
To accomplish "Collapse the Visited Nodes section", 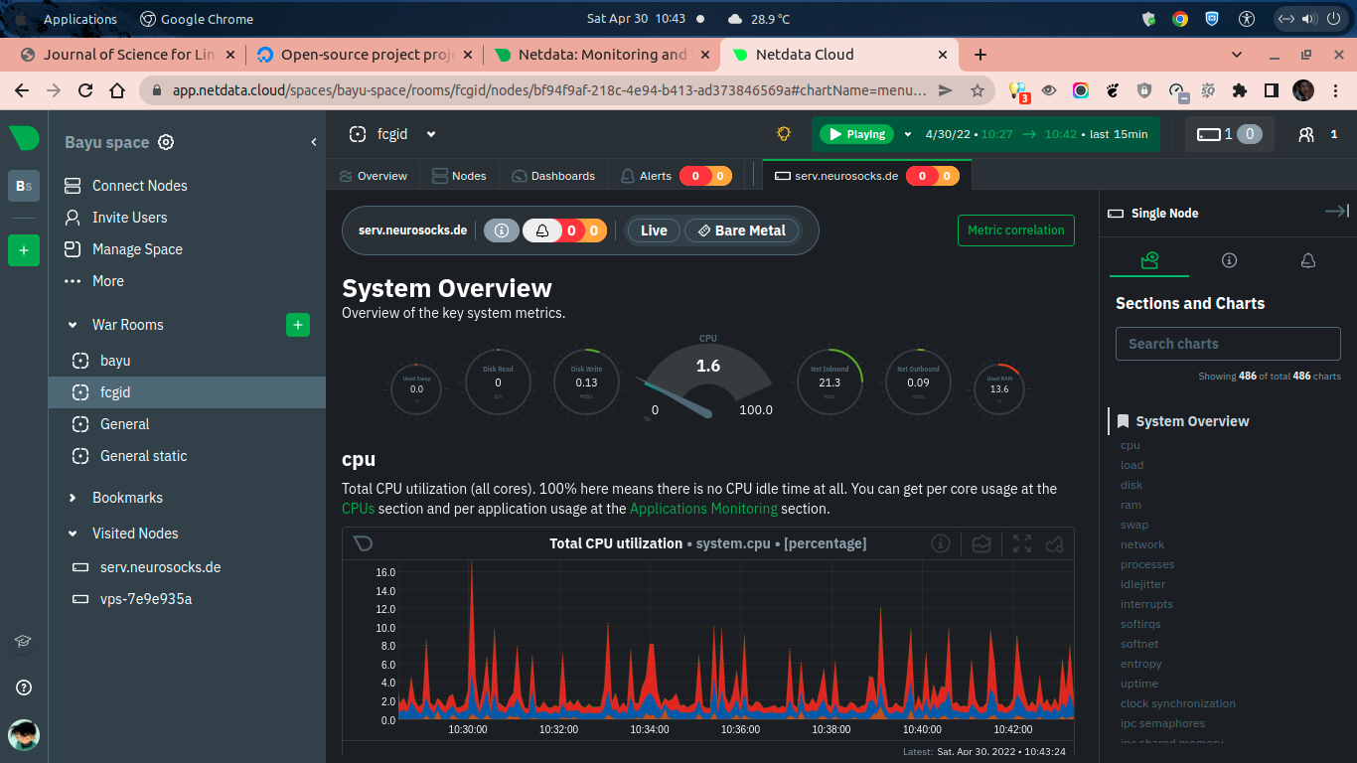I will click(x=73, y=534).
